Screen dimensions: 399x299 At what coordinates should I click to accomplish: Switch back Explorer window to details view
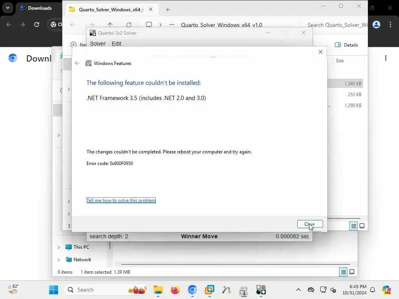coord(343,272)
